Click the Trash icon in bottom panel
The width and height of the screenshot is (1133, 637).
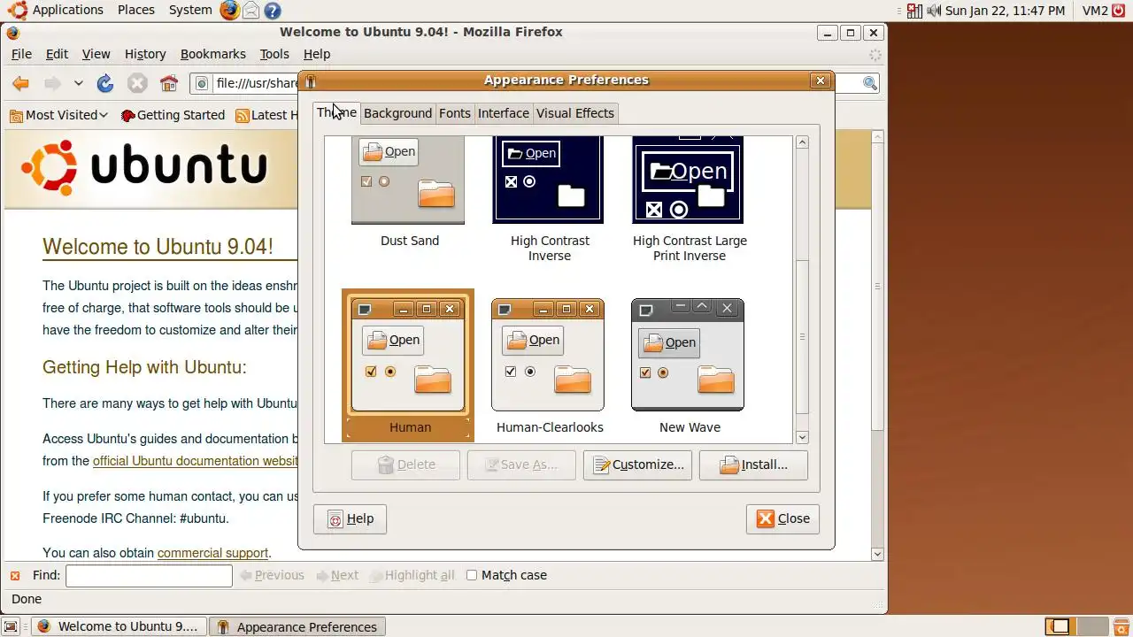pyautogui.click(x=1120, y=626)
